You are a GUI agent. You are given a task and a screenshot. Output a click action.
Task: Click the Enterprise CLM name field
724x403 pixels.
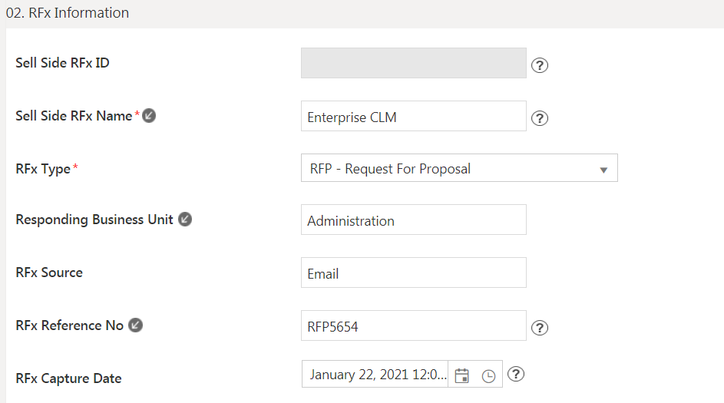pos(413,117)
